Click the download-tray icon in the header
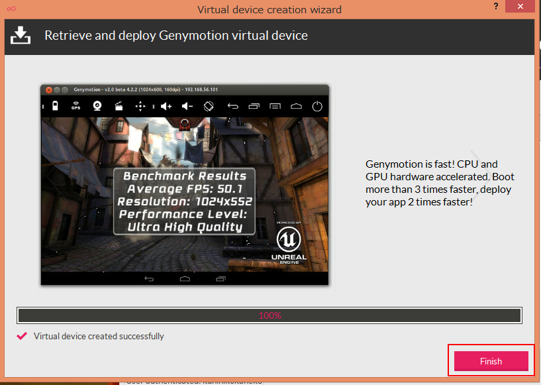Screen dimensions: 541x385 click(21, 35)
